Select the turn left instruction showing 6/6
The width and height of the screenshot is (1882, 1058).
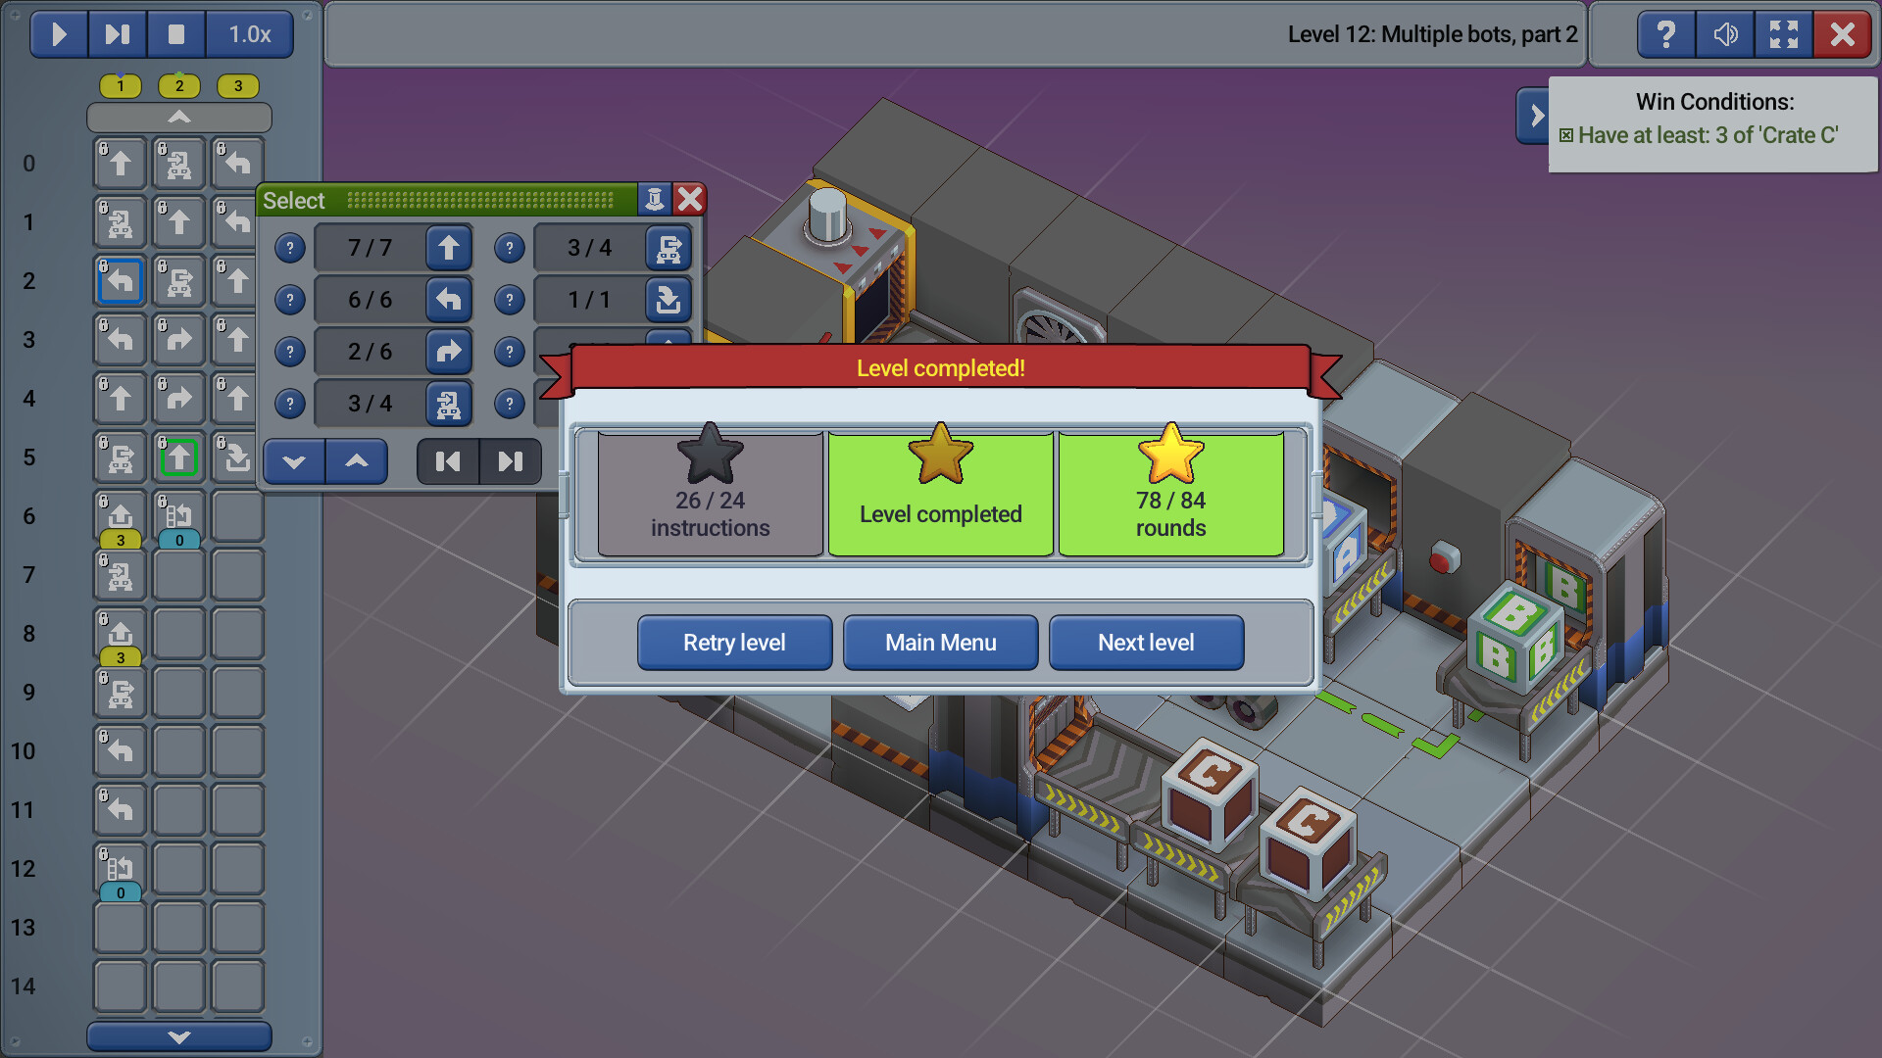(x=449, y=300)
